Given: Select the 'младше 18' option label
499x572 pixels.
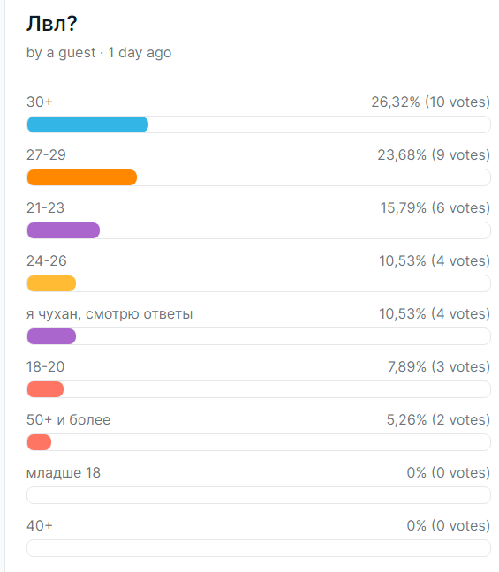Looking at the screenshot, I should (x=64, y=473).
